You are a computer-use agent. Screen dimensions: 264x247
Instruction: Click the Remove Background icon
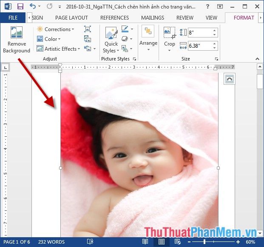point(17,32)
